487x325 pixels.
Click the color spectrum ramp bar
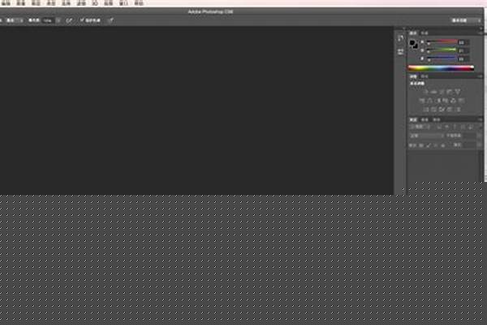tap(440, 68)
